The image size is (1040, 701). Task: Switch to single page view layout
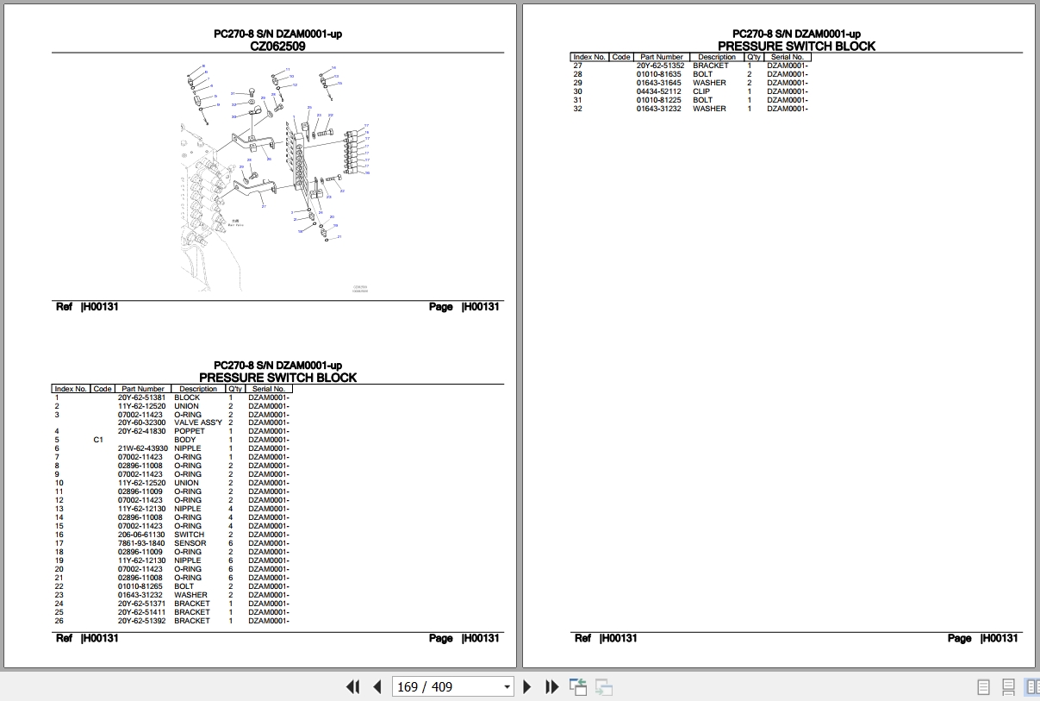984,687
